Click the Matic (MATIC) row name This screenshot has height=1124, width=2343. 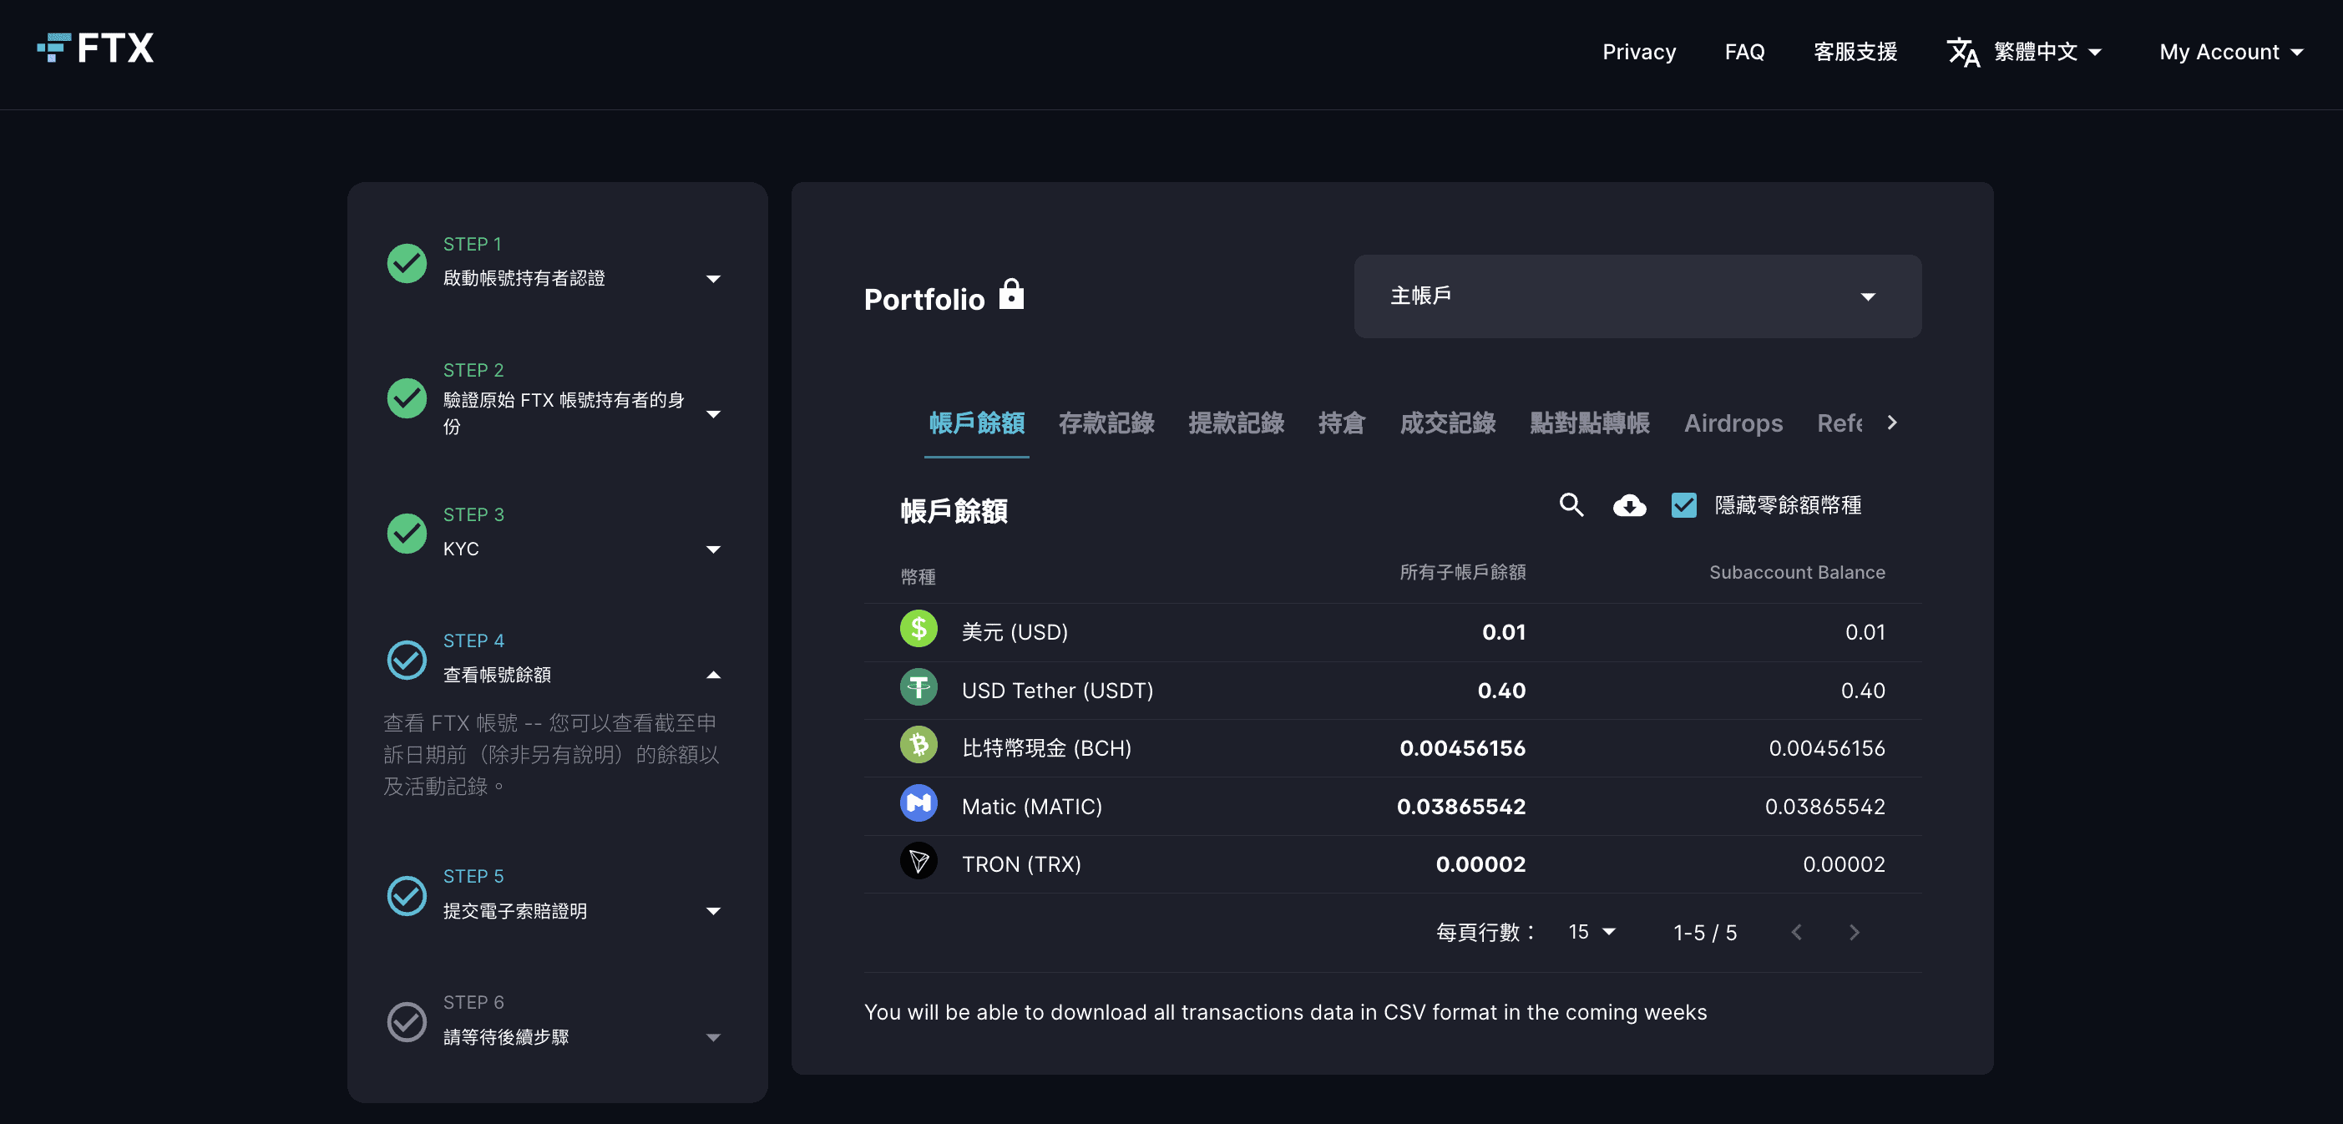1031,807
